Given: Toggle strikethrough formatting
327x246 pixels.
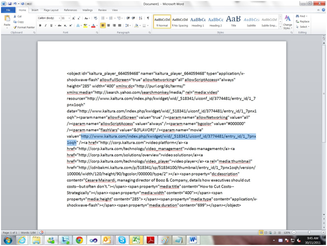Looking at the screenshot, I should coord(60,24).
